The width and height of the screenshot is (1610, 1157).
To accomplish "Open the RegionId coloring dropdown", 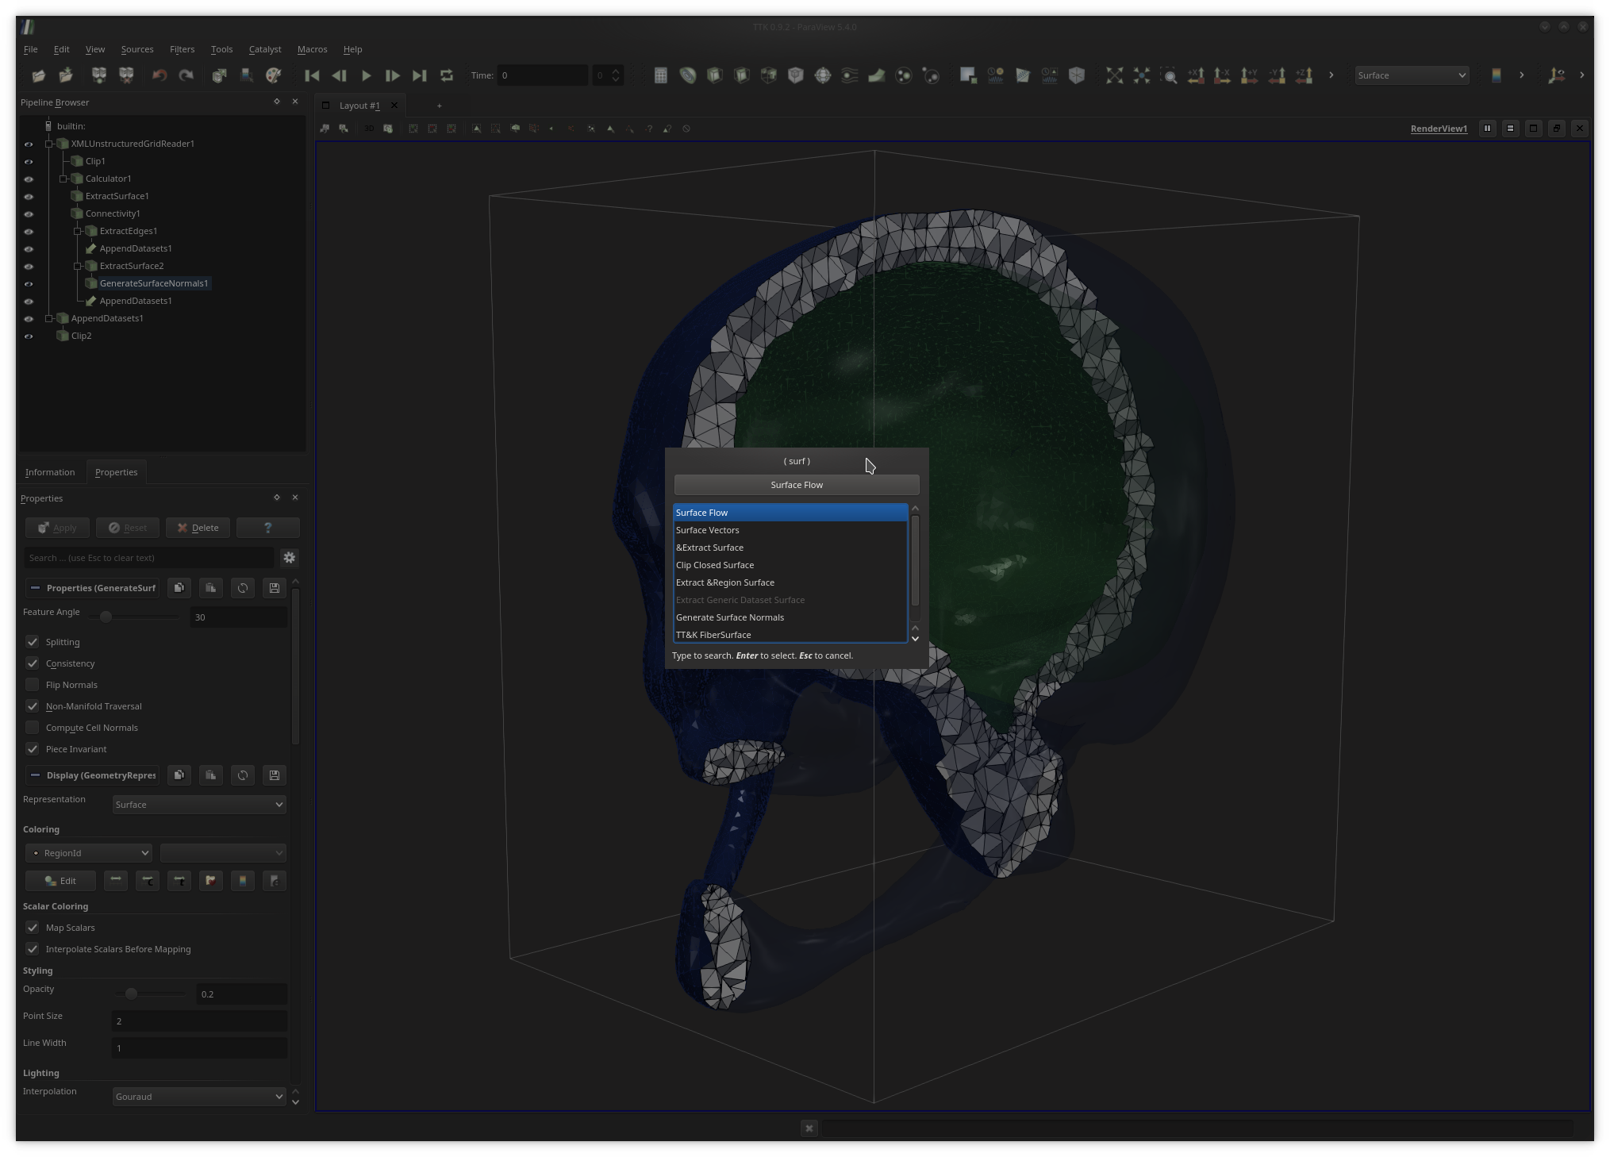I will click(89, 853).
